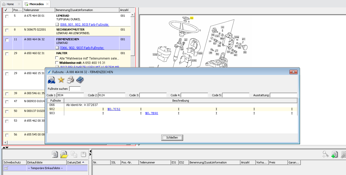The image size is (346, 175).
Task: Click the left/right splitter arrows by shopping list
Action: (90, 153)
